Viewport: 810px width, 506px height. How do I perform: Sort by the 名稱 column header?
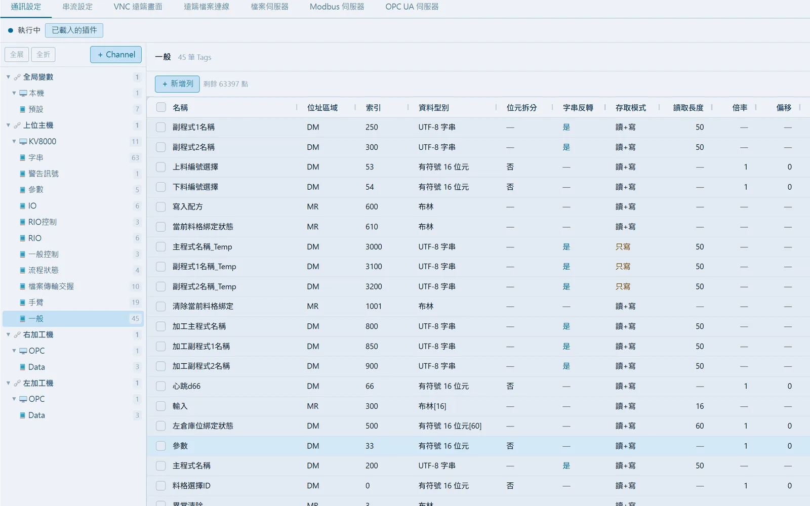pos(180,108)
